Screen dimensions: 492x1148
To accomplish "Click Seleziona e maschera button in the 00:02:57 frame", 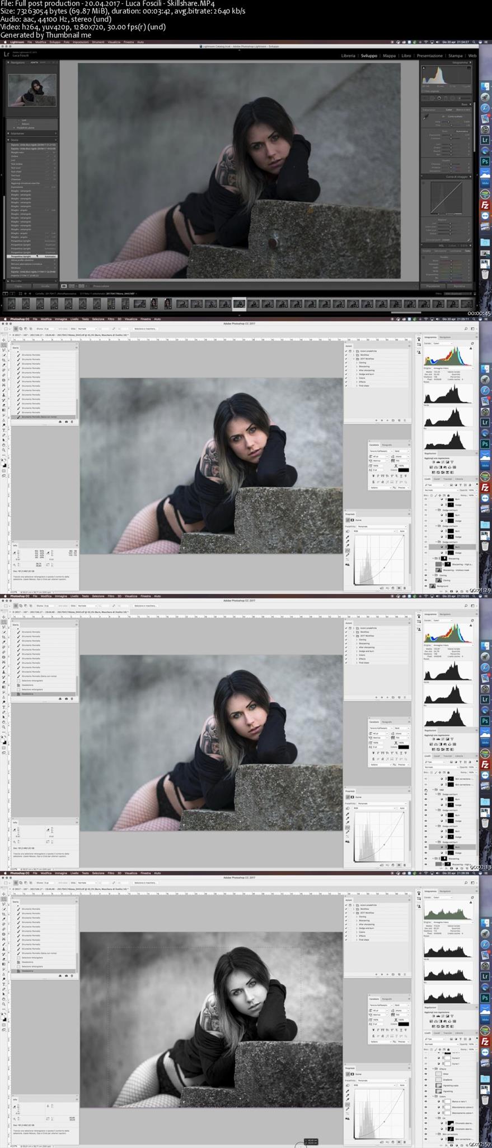I will (145, 882).
